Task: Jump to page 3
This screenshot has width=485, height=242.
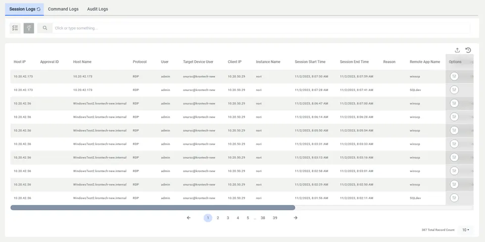Action: 228,218
